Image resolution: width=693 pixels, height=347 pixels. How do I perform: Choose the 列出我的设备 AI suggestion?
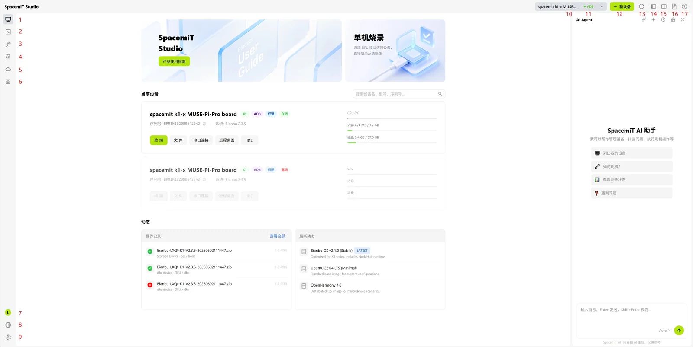click(631, 153)
